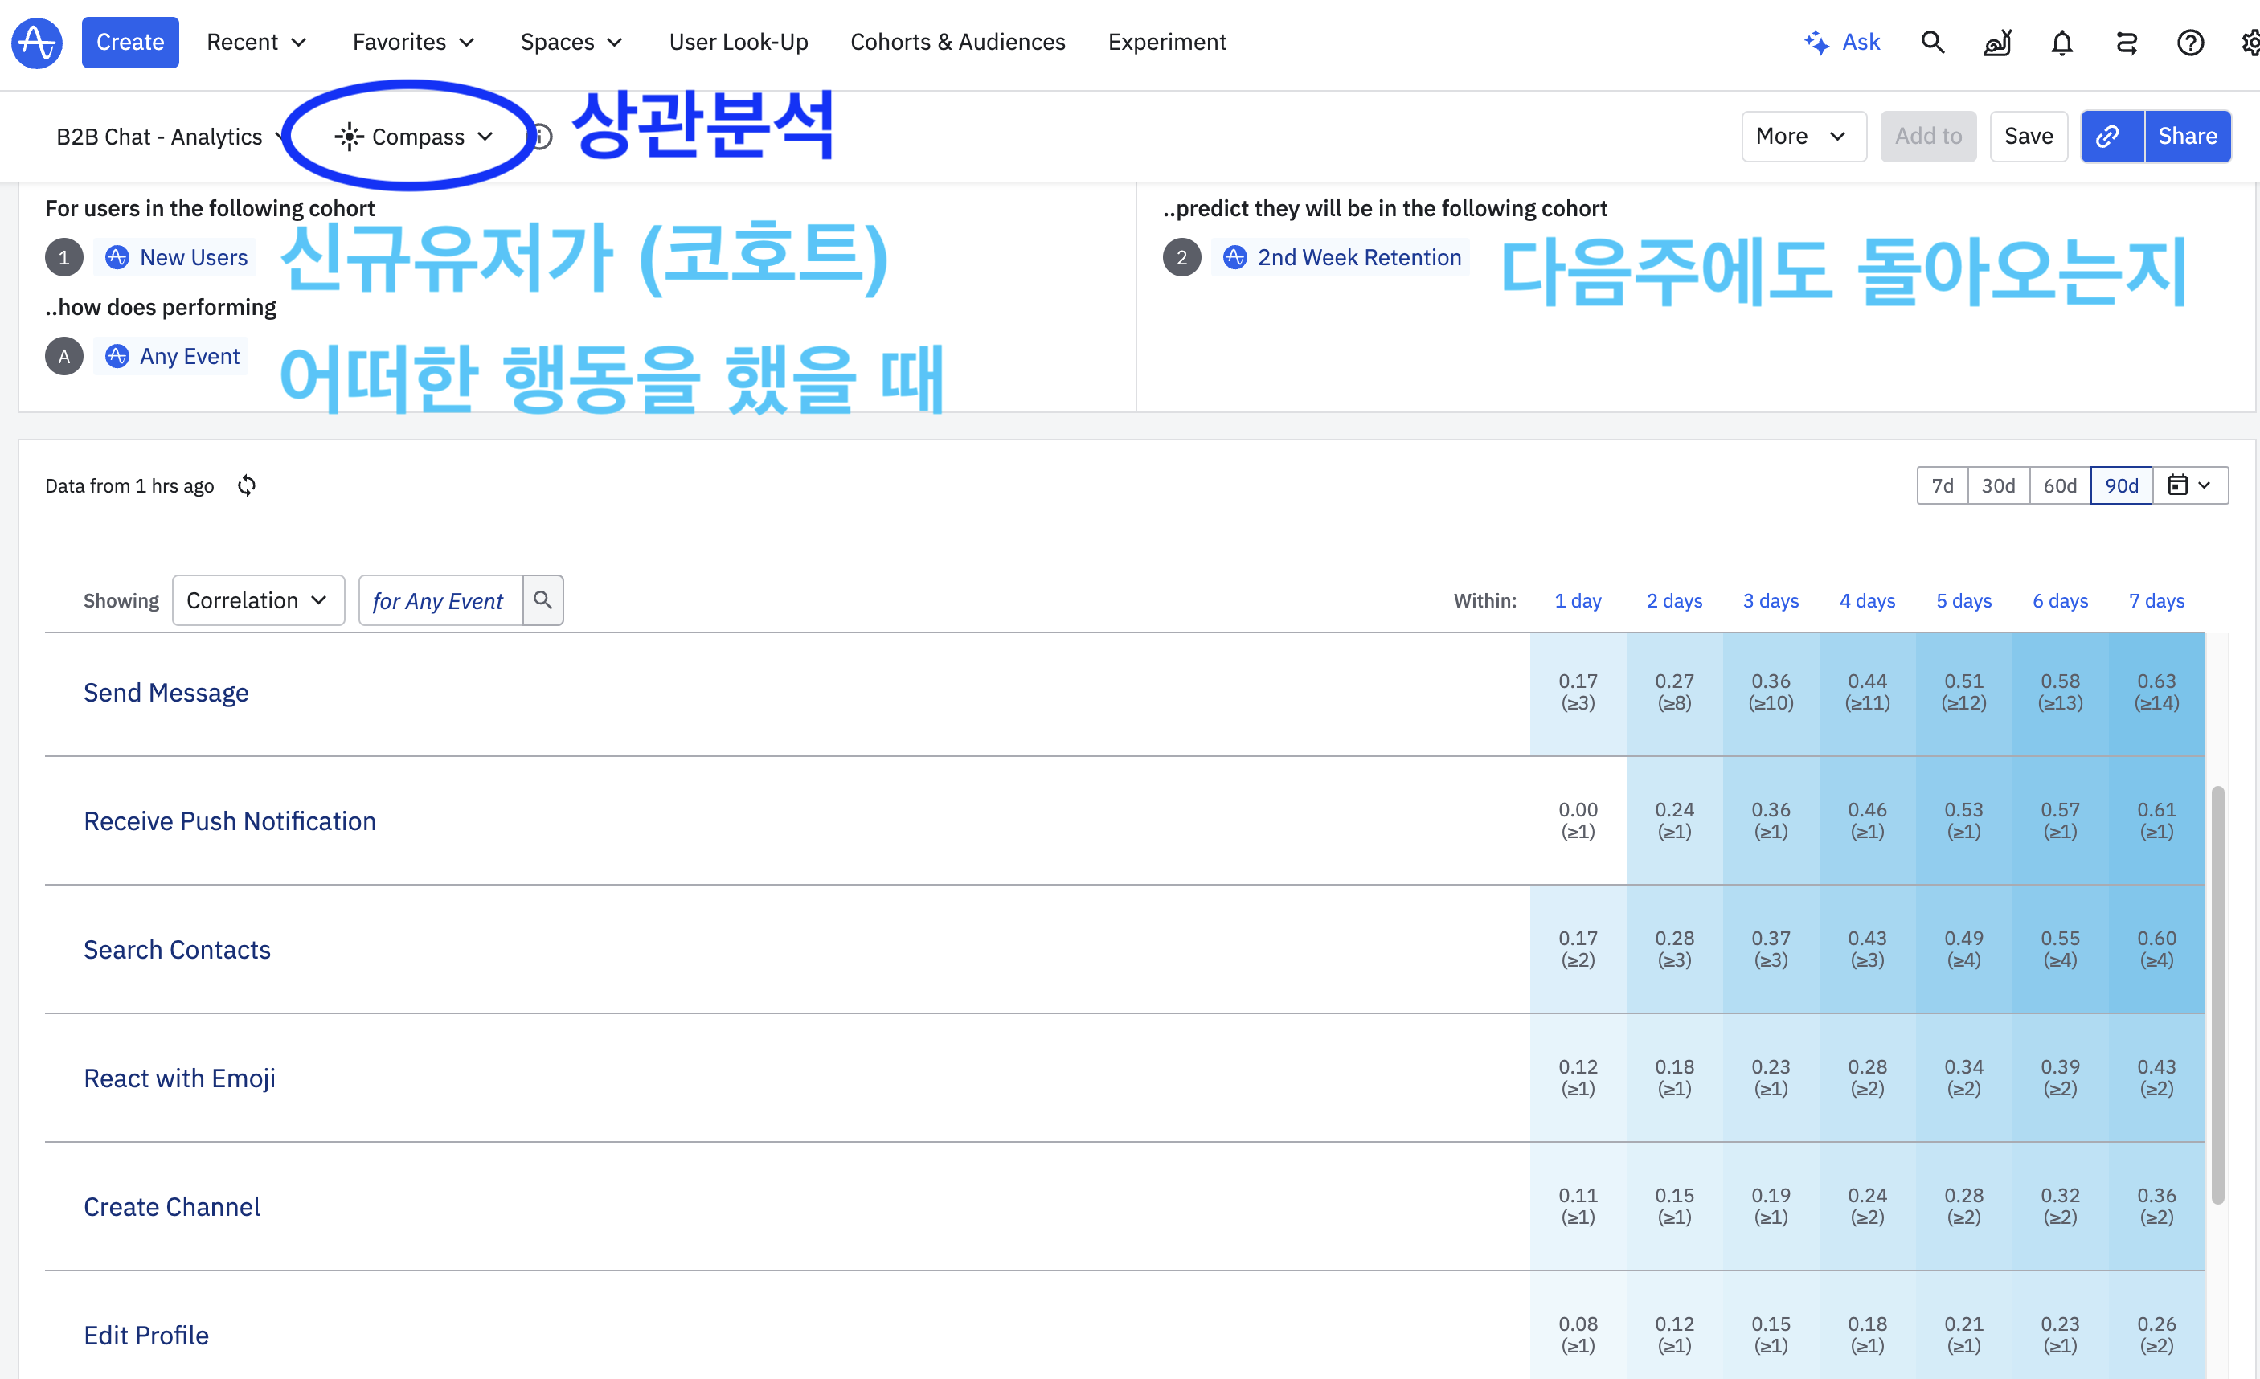This screenshot has height=1379, width=2260.
Task: Click the 0.63 Send Message 7-day cell
Action: (x=2156, y=692)
